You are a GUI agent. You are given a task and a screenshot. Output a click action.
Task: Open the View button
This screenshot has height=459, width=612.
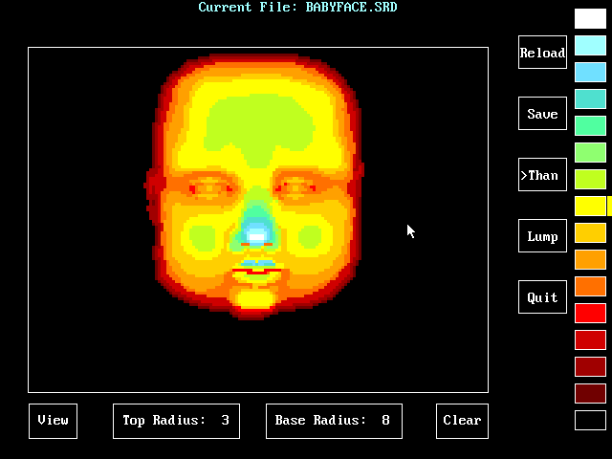[x=54, y=421]
